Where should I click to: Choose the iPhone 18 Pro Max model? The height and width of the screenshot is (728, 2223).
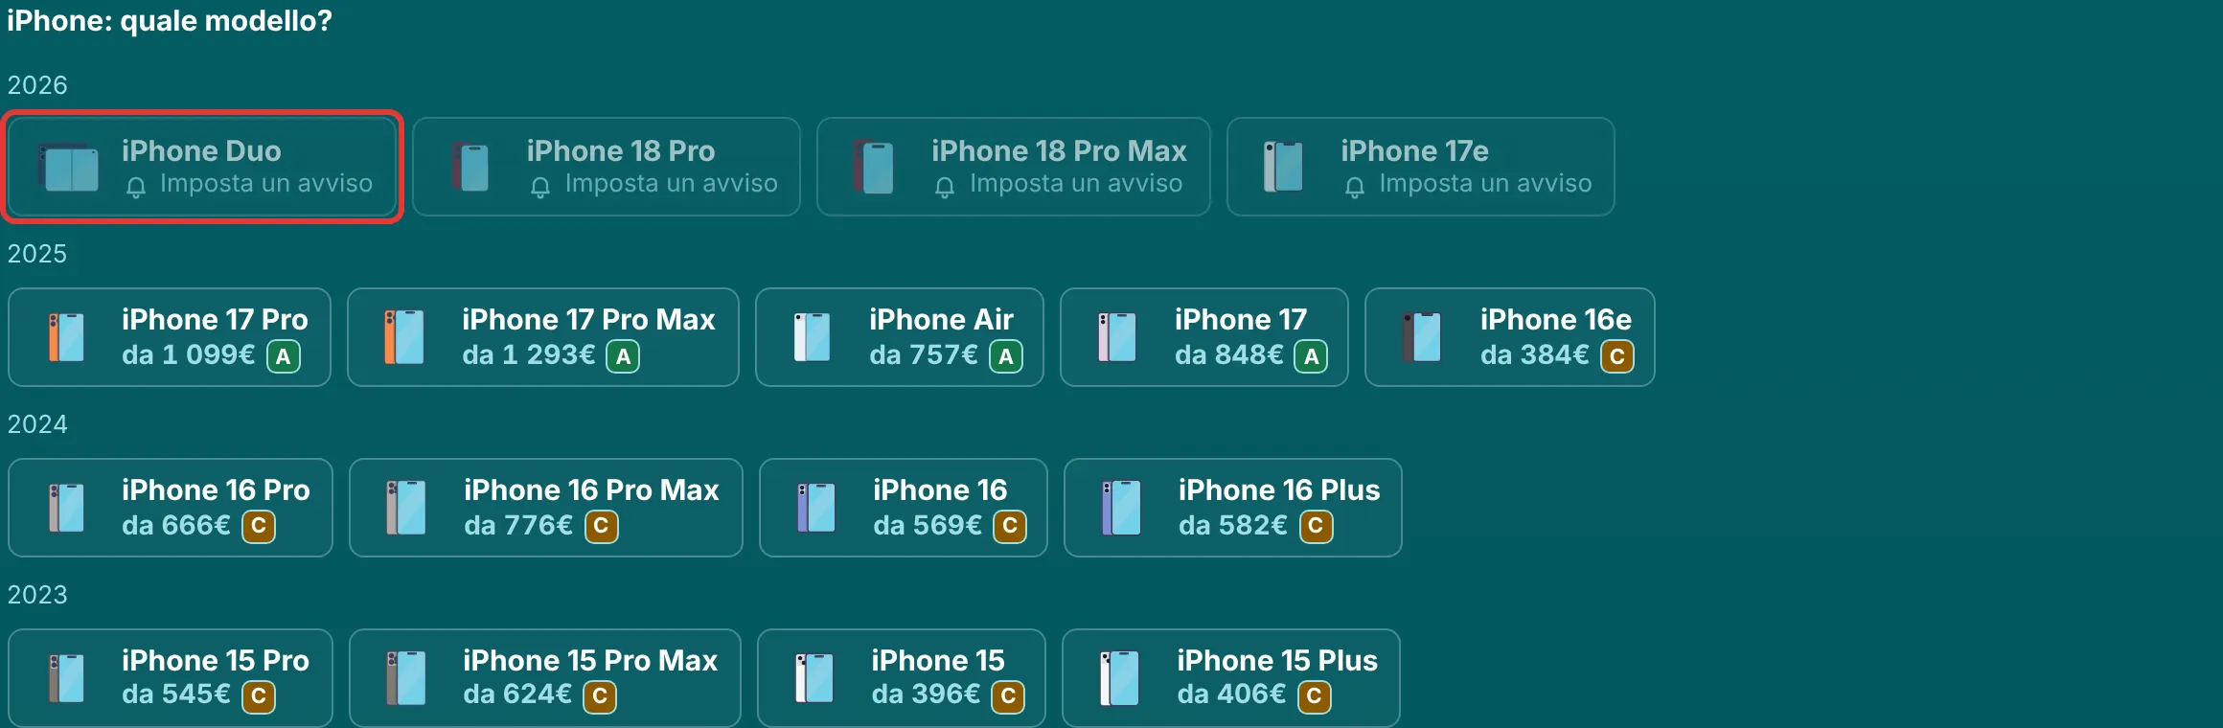[1014, 167]
